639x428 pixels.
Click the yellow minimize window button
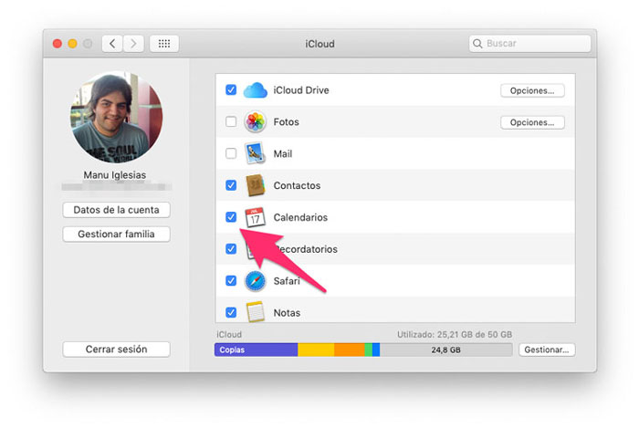click(x=72, y=44)
